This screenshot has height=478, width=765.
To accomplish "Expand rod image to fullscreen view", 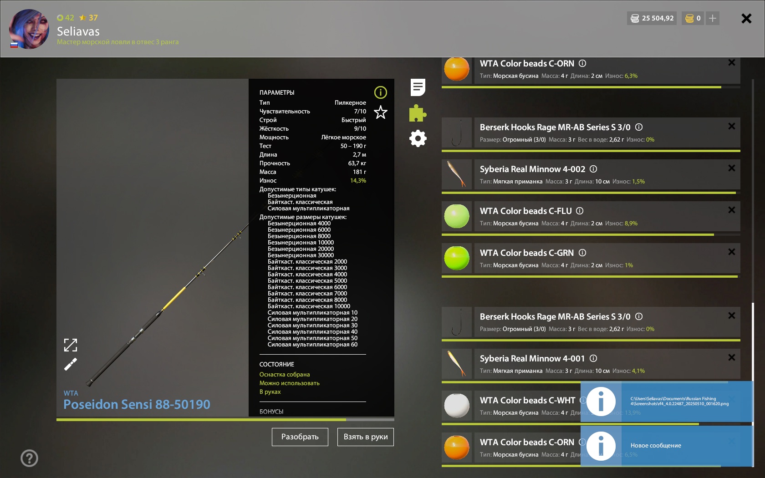I will 71,345.
